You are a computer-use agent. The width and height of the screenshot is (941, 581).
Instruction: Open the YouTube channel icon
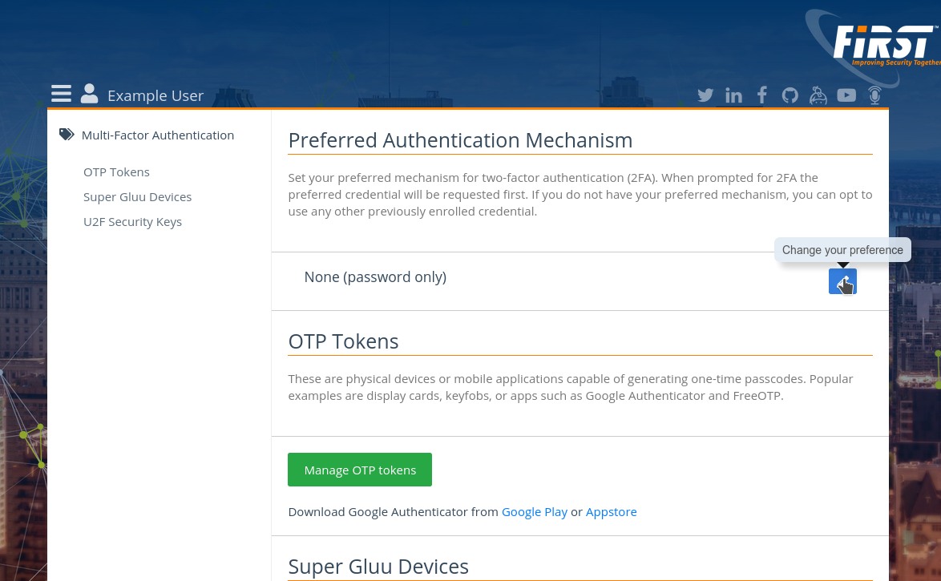pos(846,95)
